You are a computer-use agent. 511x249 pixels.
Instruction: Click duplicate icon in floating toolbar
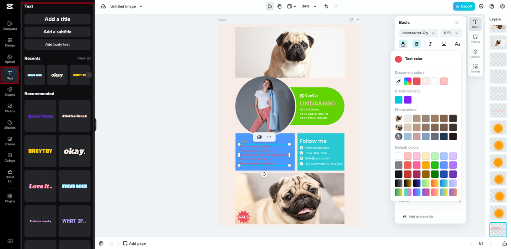259,137
